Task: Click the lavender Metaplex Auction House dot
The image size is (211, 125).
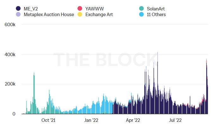Action: (18, 15)
